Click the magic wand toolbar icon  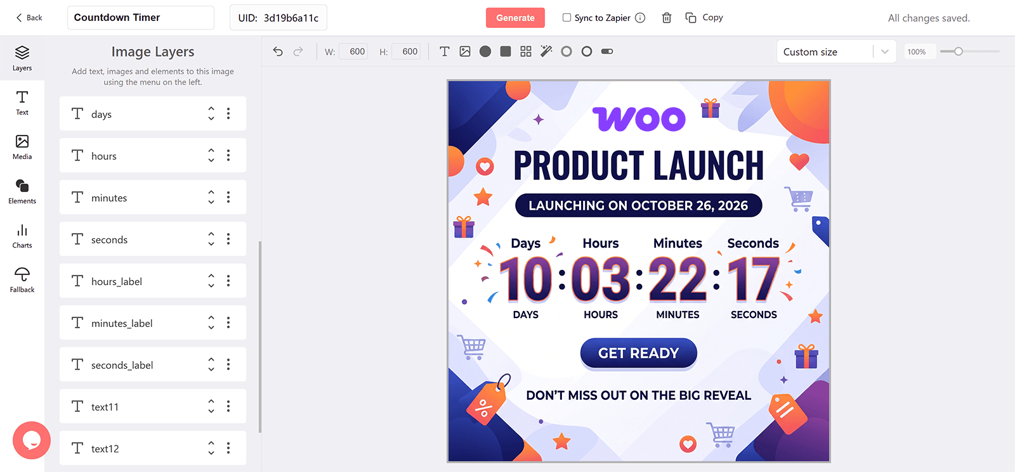(546, 51)
